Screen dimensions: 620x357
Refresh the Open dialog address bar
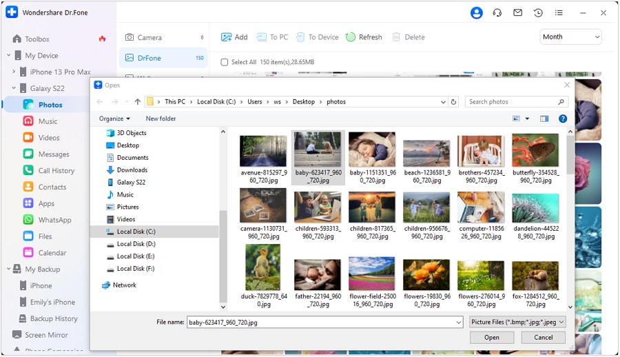[x=453, y=102]
